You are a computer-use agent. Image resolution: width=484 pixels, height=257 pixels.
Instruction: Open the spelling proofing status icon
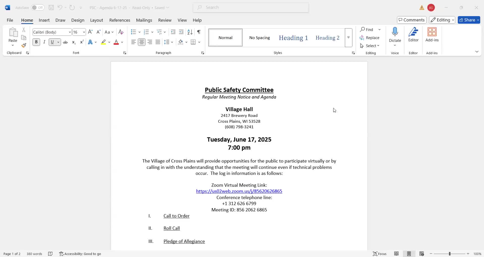coord(50,254)
